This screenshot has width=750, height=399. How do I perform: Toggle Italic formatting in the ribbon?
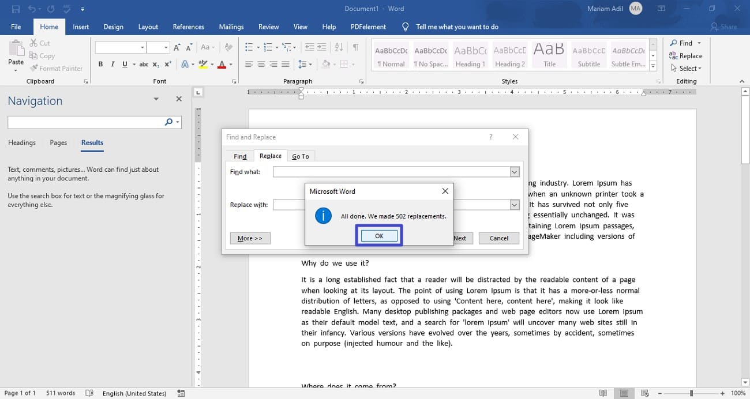112,64
